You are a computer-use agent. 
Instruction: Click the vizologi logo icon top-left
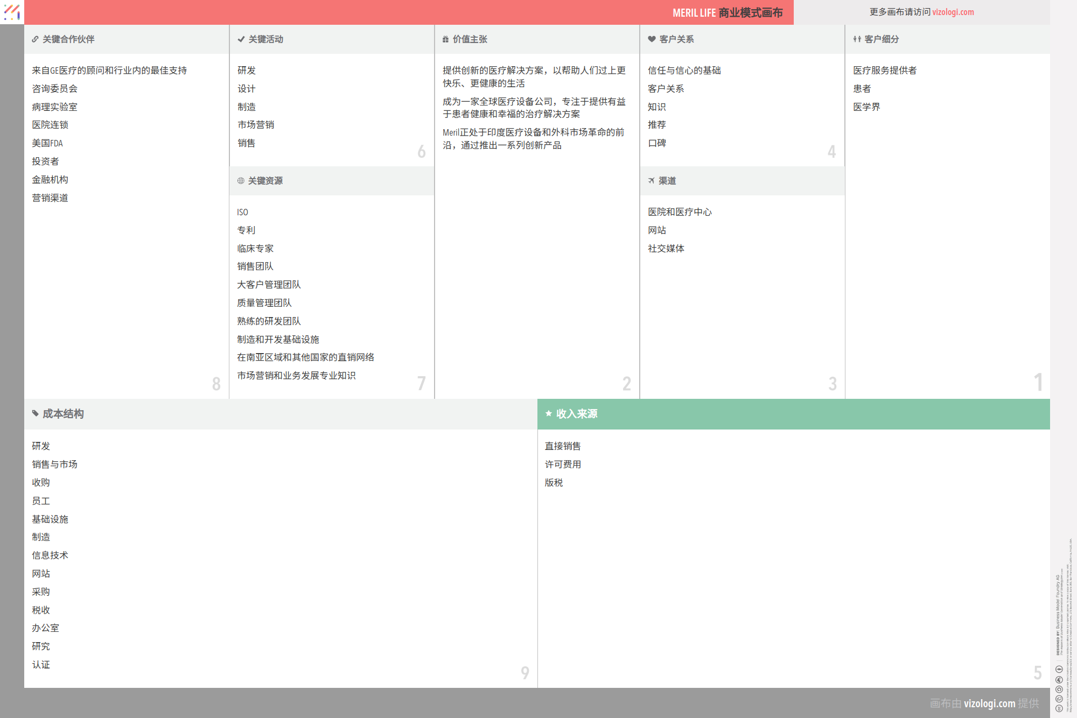12,12
